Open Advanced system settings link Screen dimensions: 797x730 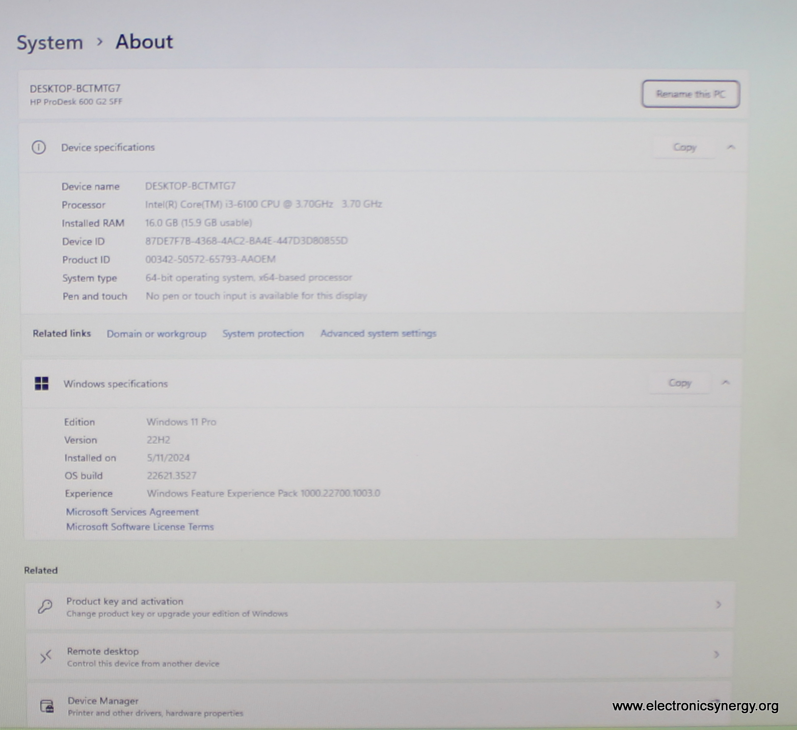click(x=378, y=333)
